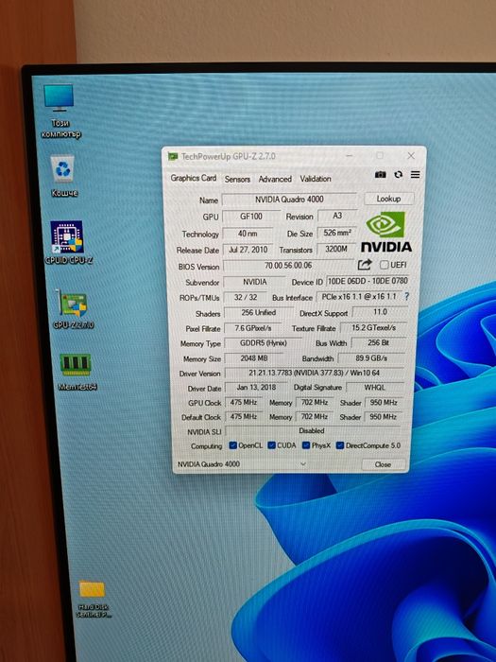Click the Name field NVIDIA Quadro 4000
This screenshot has height=662, width=496.
pos(289,199)
